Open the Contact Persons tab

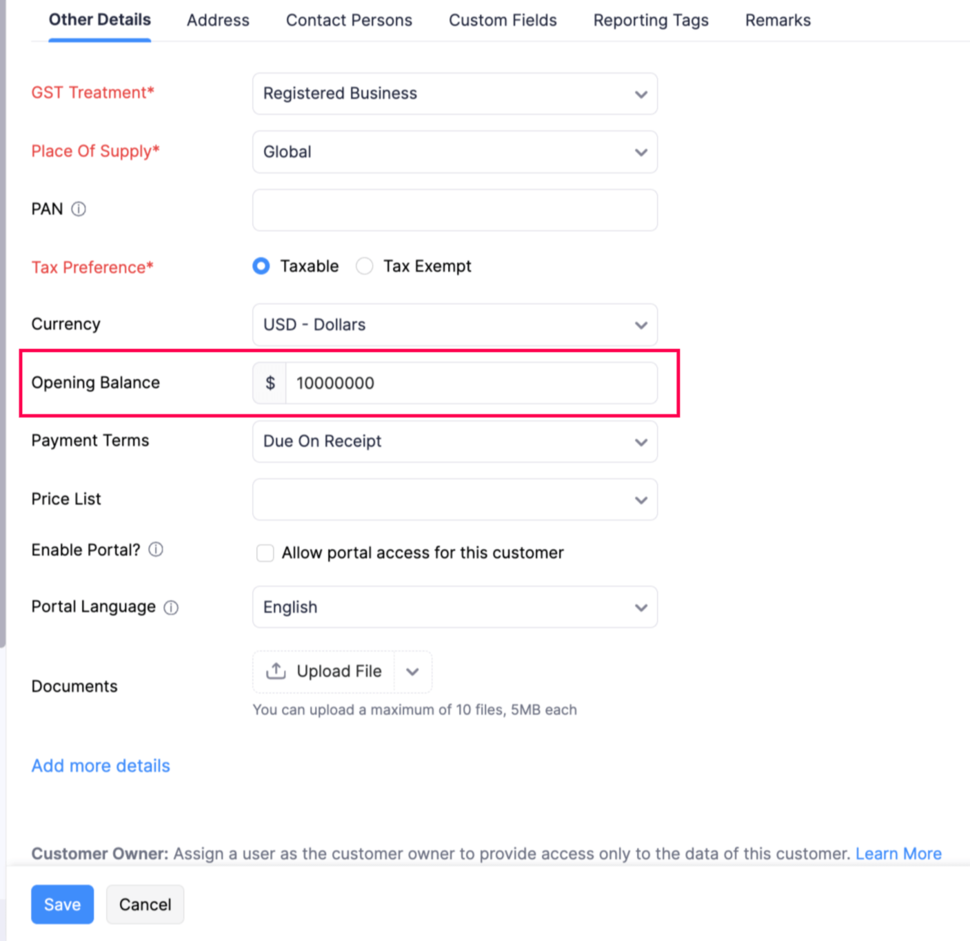pos(349,21)
